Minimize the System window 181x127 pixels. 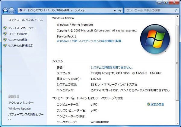coord(159,2)
